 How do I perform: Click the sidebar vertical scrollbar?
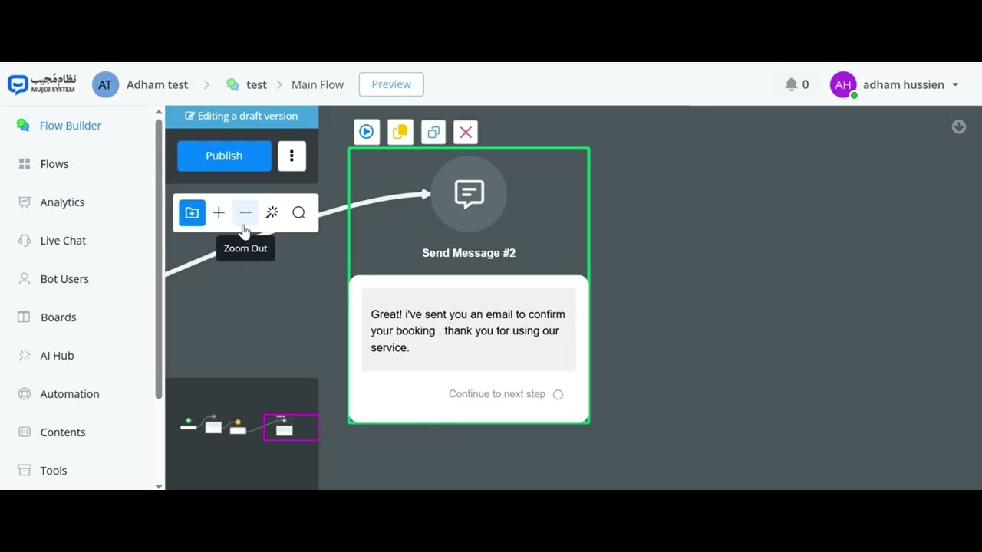159,259
